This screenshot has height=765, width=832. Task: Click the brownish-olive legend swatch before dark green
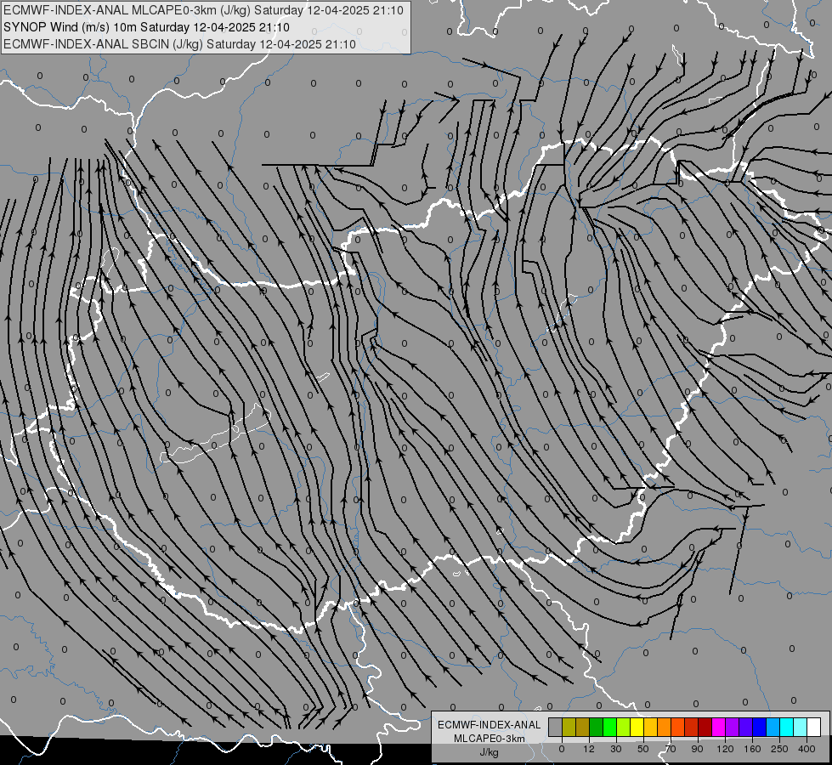pos(583,727)
